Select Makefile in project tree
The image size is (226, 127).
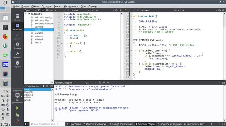[39, 33]
